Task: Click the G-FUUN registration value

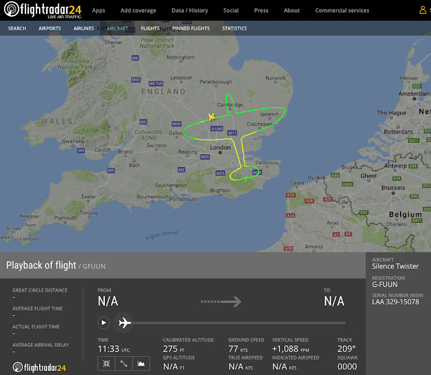Action: 385,284
